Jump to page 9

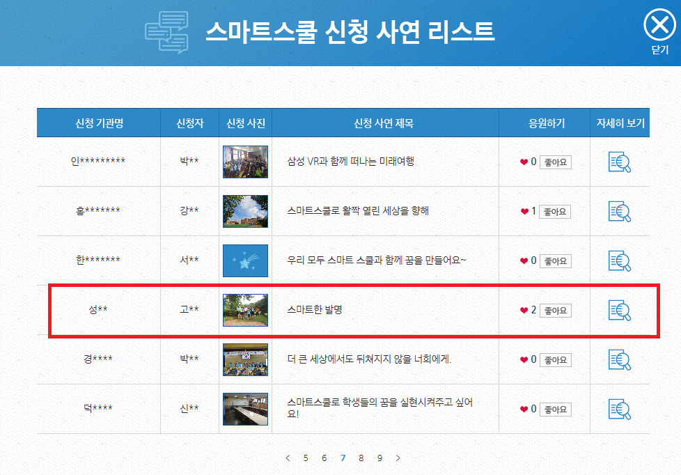pyautogui.click(x=379, y=458)
